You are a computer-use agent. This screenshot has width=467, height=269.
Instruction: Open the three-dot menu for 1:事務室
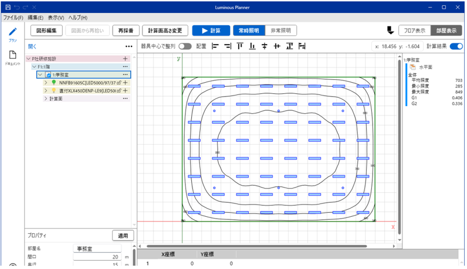(125, 75)
